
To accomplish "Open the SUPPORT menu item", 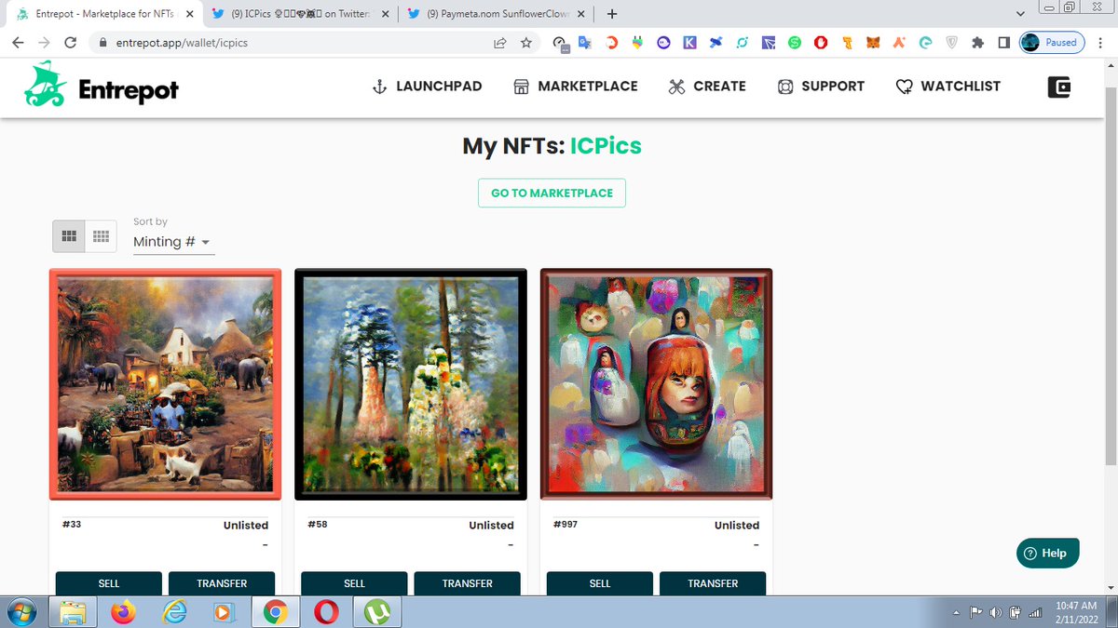I will click(821, 87).
